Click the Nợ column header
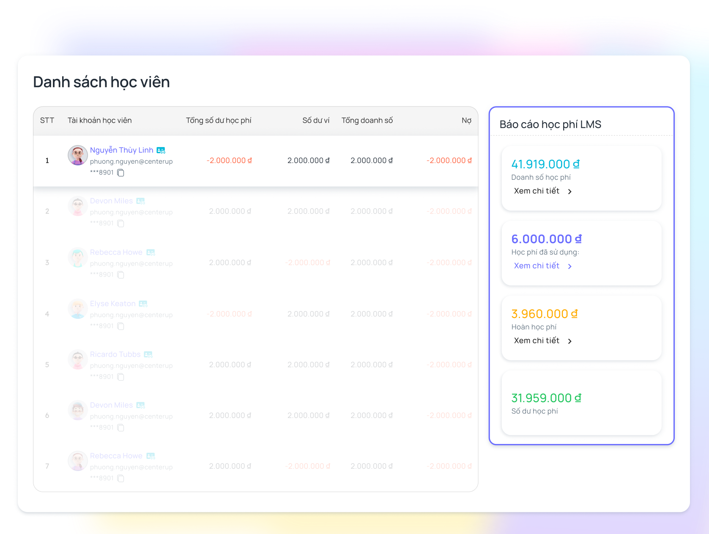 click(x=466, y=120)
